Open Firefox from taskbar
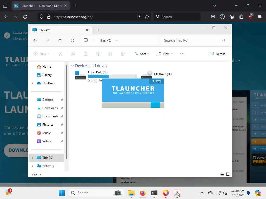 143,193
